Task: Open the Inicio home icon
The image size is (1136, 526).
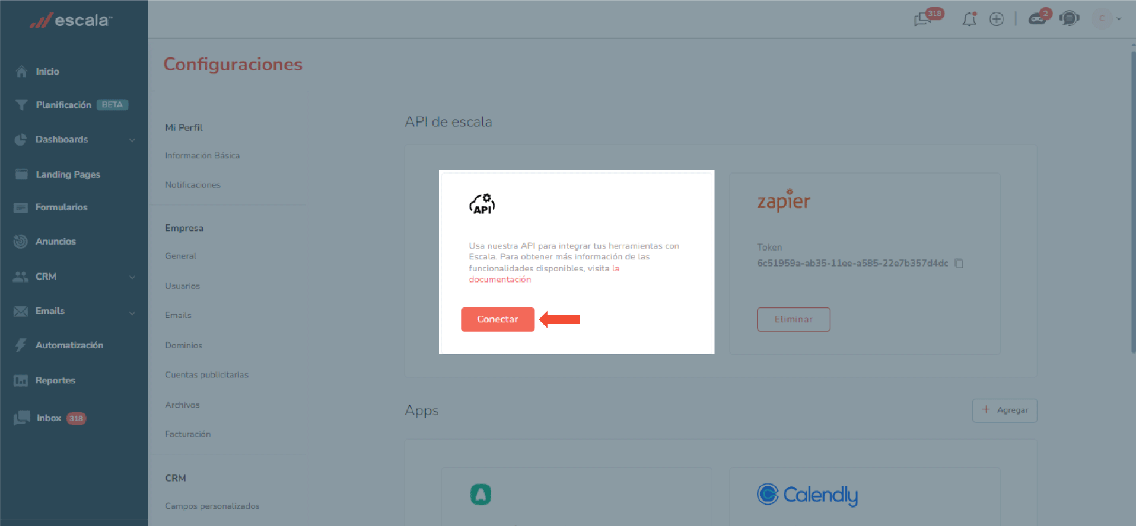Action: pos(21,72)
